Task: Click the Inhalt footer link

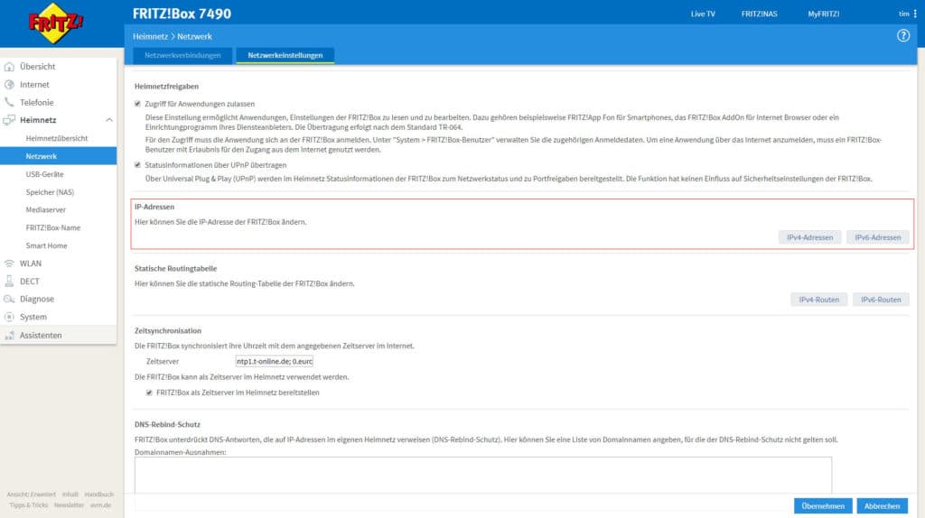Action: pos(70,495)
